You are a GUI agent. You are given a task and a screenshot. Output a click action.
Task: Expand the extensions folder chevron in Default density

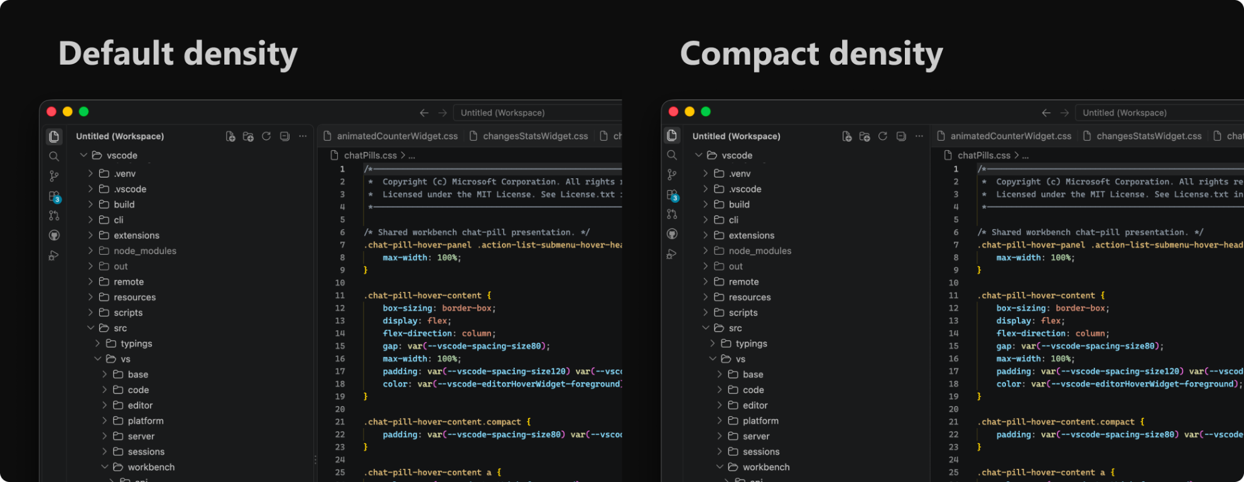coord(90,235)
